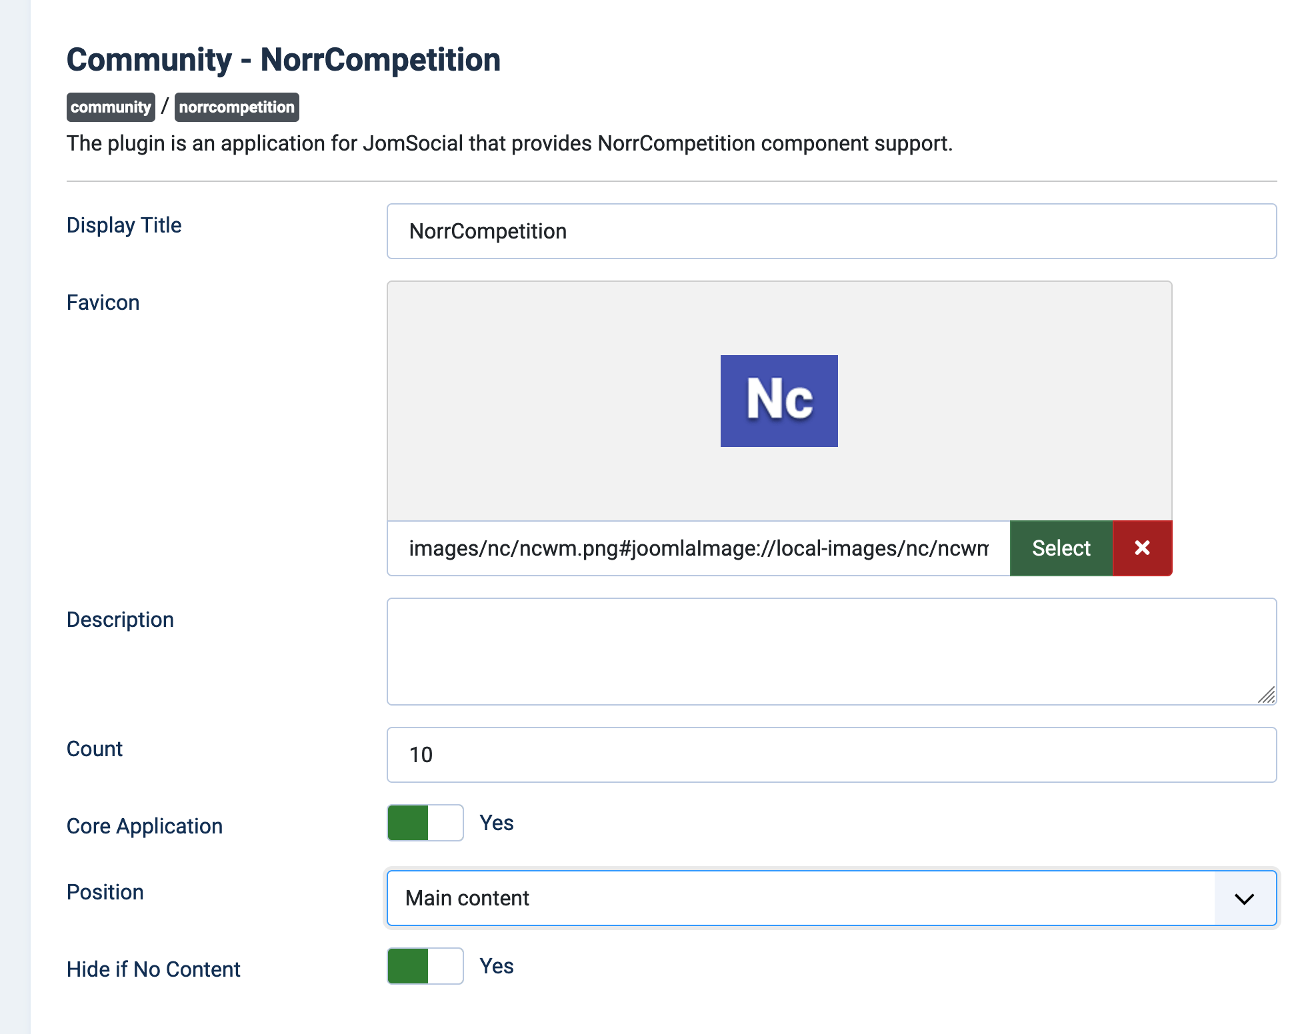Click the favicon image path field
Image resolution: width=1316 pixels, height=1034 pixels.
coord(697,548)
